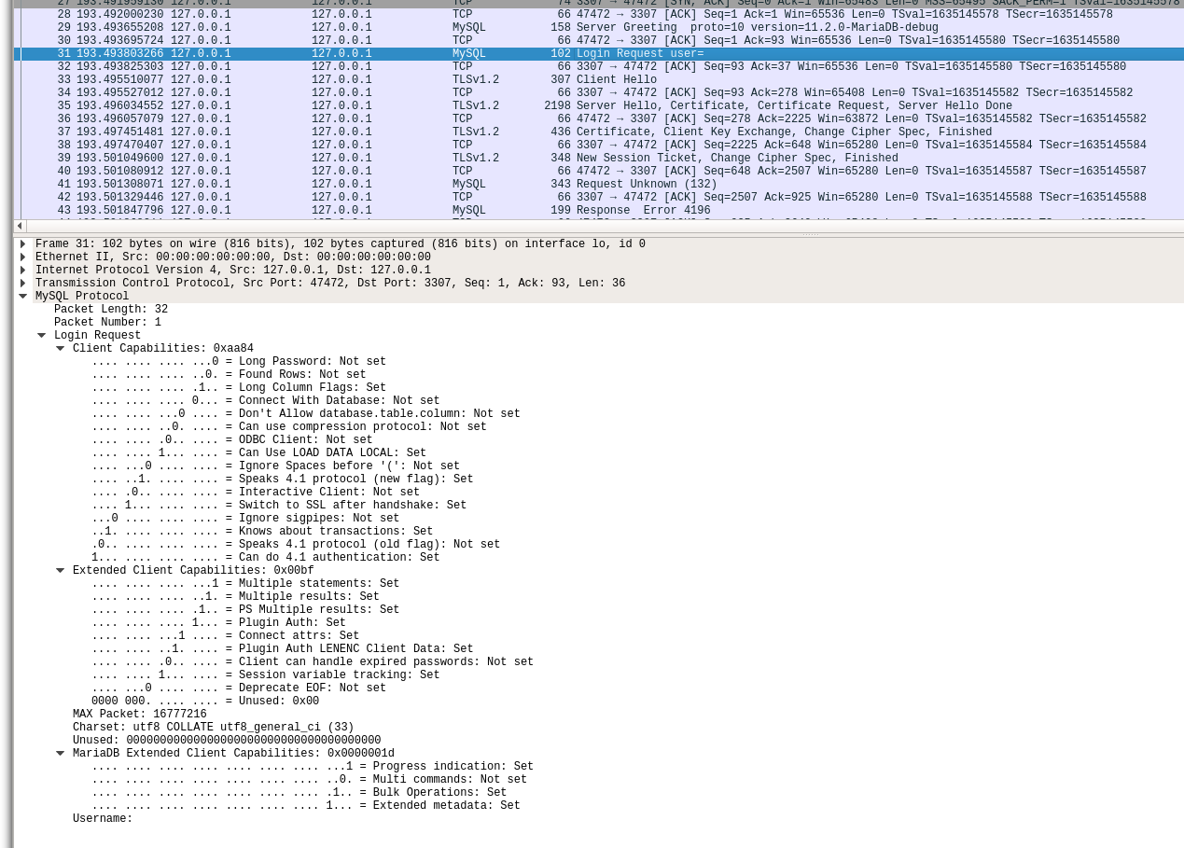Select the Switch to SSL after handshake flag

coord(279,506)
